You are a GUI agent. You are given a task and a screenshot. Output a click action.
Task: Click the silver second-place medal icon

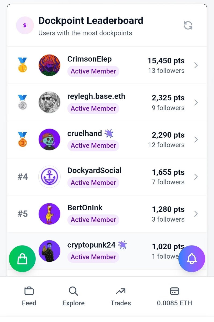[23, 102]
